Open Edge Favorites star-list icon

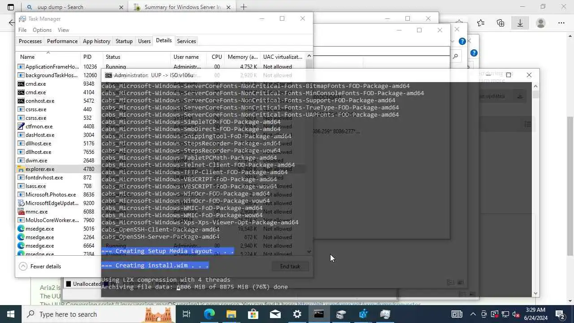pyautogui.click(x=481, y=23)
